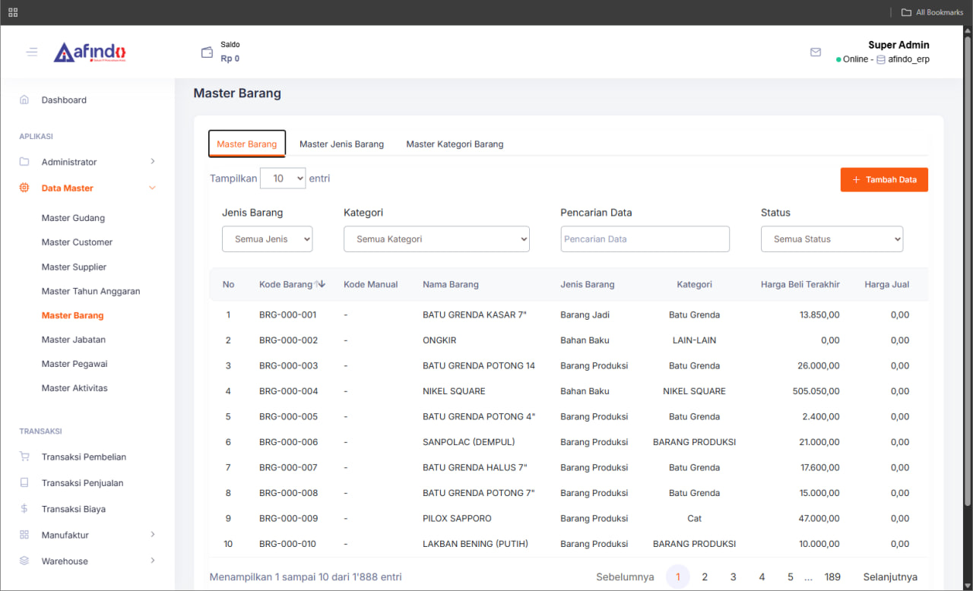Open Master Pegawai in sidebar
Screen dimensions: 973x591
[74, 364]
